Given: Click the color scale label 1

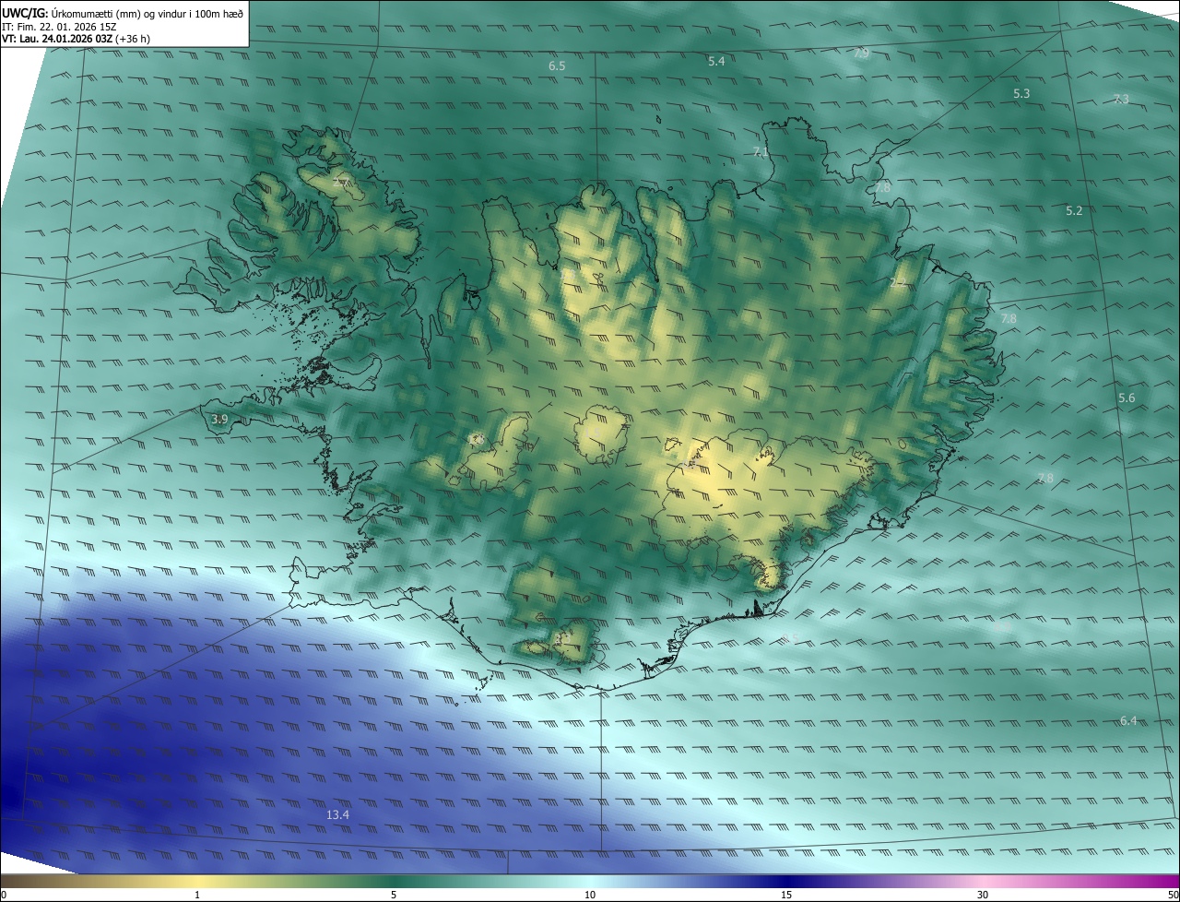Looking at the screenshot, I should coord(197,895).
